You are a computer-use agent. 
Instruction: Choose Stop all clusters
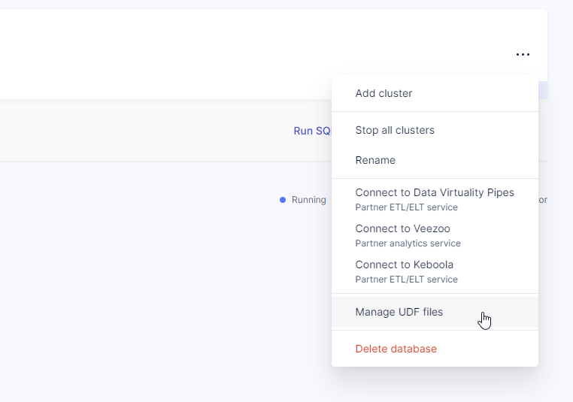point(395,130)
